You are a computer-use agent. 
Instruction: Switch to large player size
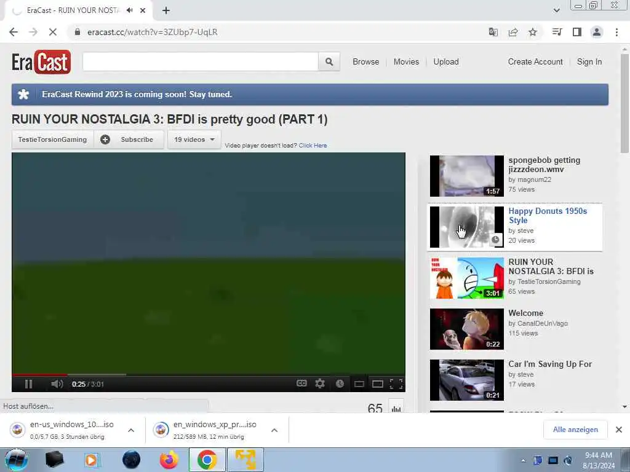[378, 384]
